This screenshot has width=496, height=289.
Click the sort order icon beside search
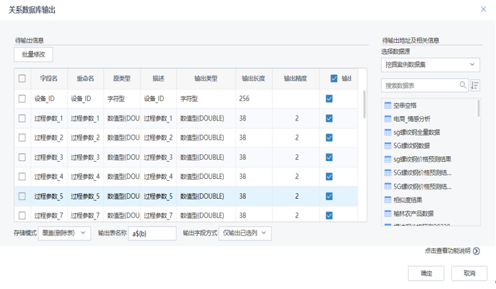[475, 85]
